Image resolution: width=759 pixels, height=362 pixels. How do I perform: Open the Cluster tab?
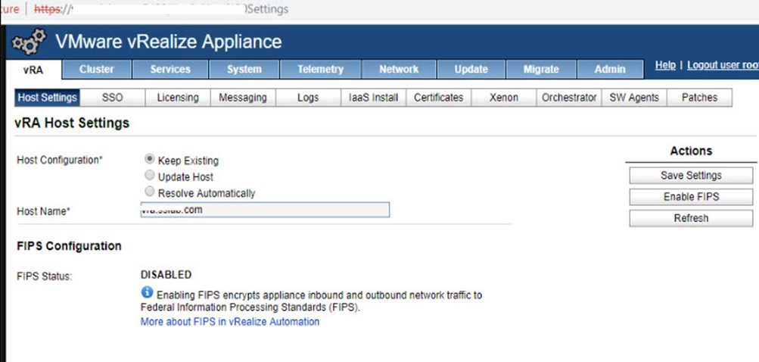(x=97, y=70)
